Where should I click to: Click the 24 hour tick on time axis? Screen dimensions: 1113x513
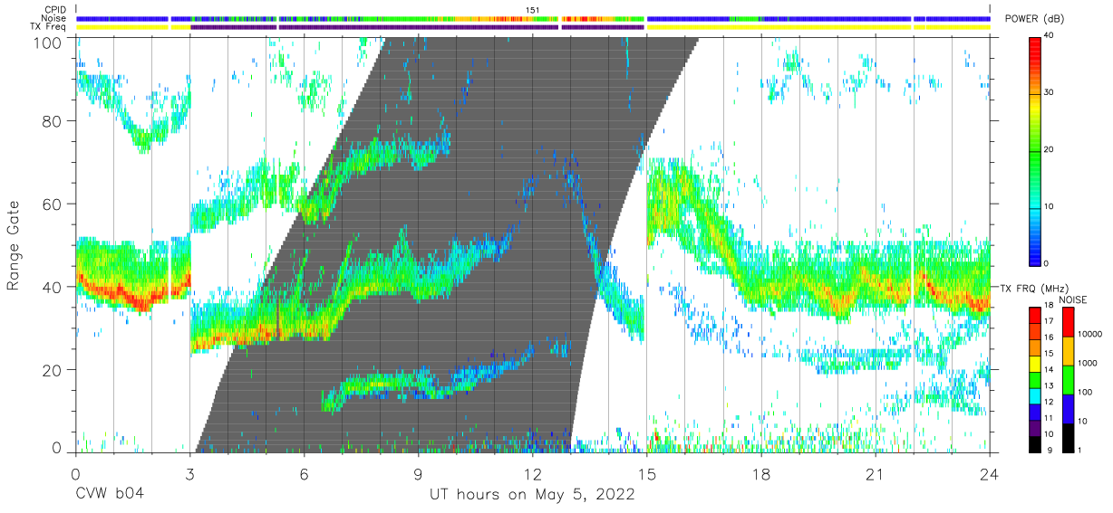[x=990, y=474]
